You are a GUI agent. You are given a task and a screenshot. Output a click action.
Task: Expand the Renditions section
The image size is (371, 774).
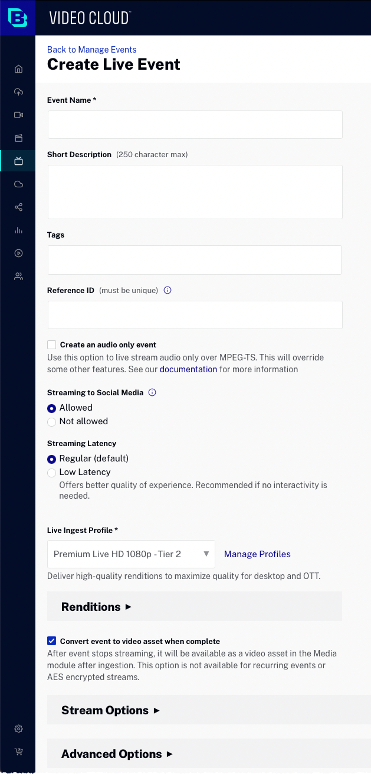pyautogui.click(x=97, y=607)
